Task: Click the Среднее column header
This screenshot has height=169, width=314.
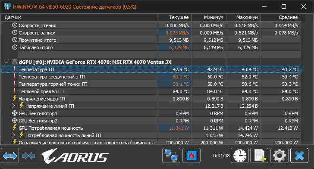Action: [281, 17]
